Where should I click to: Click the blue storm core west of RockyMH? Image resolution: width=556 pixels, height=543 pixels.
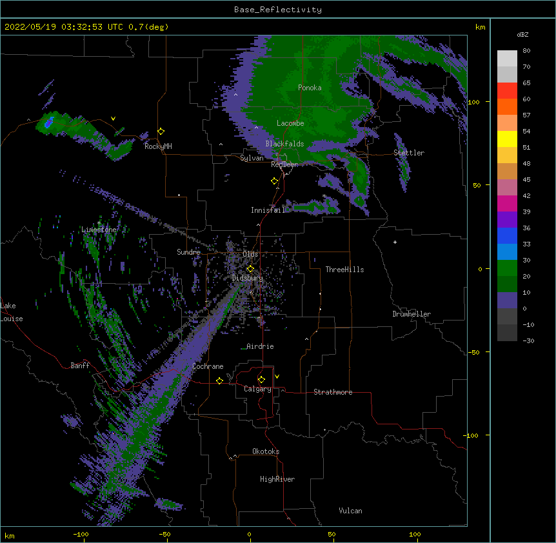[48, 123]
